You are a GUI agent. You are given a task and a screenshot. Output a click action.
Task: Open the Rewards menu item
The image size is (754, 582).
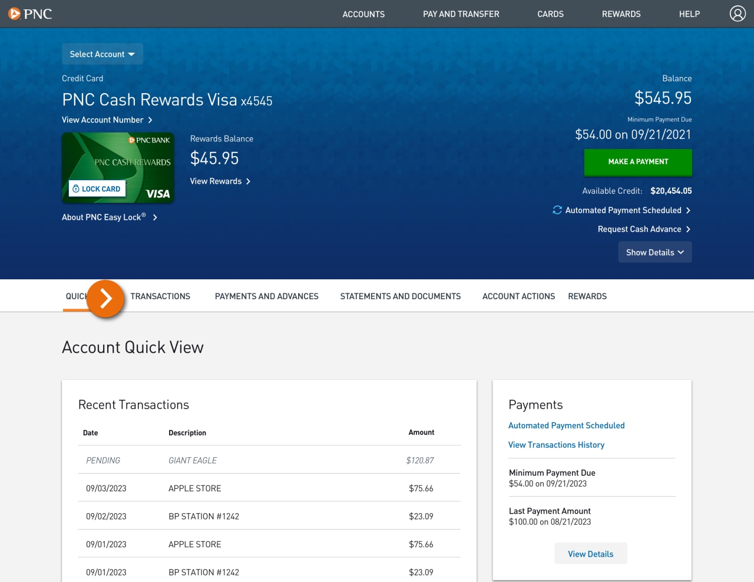[x=621, y=14]
